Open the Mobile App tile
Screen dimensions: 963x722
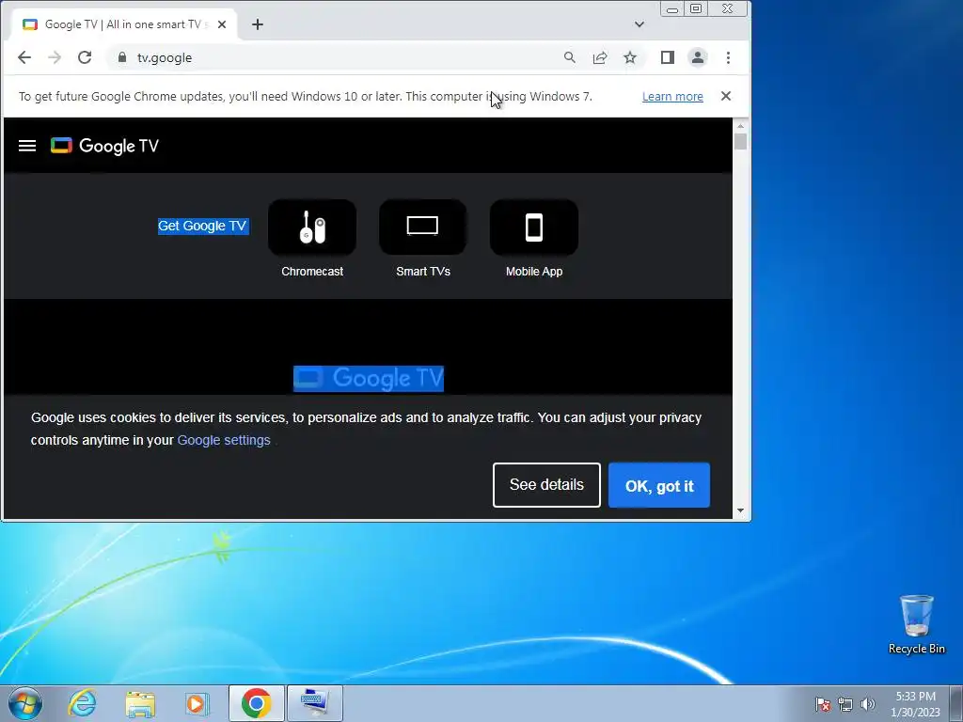click(534, 227)
